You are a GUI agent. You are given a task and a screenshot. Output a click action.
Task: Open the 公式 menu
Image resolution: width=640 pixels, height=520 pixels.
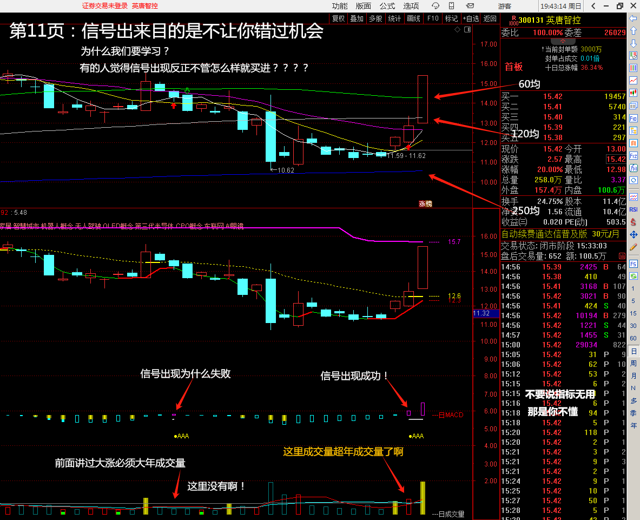[x=387, y=6]
